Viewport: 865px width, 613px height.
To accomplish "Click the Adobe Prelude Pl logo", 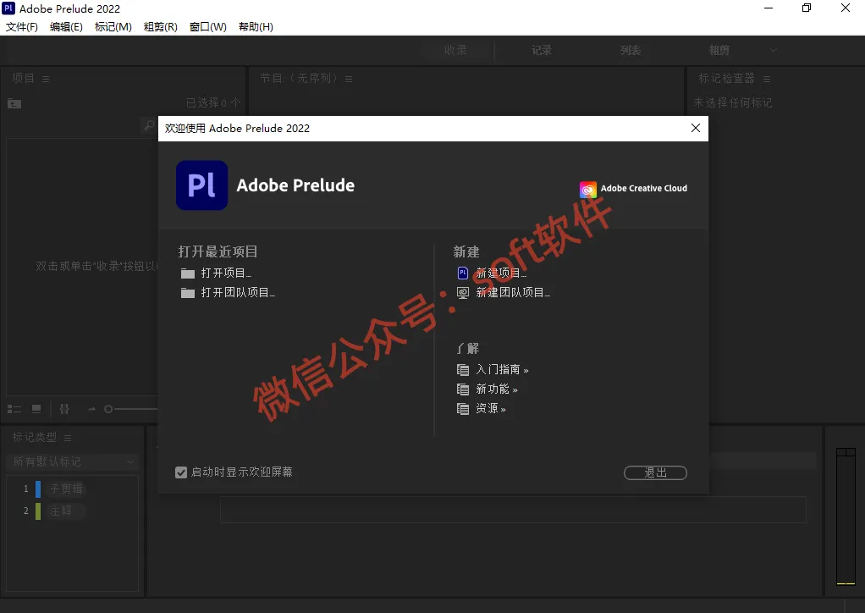I will [202, 185].
